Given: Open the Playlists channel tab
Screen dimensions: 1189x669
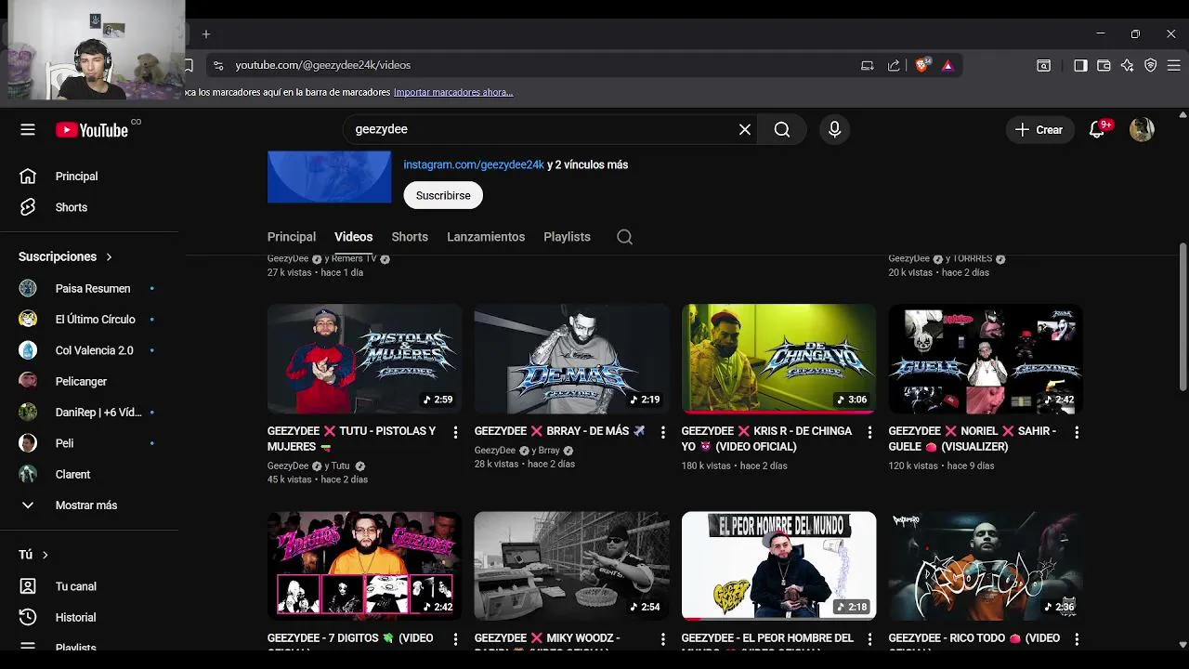Looking at the screenshot, I should [567, 237].
